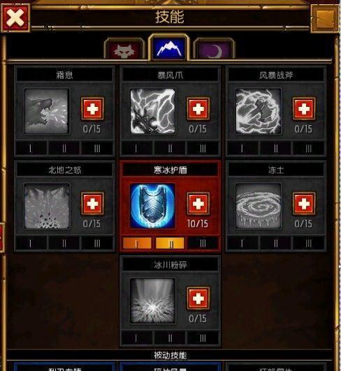This screenshot has width=341, height=371.
Task: Select the 寒冰护盾 ice shield skill icon
Action: pyautogui.click(x=152, y=206)
